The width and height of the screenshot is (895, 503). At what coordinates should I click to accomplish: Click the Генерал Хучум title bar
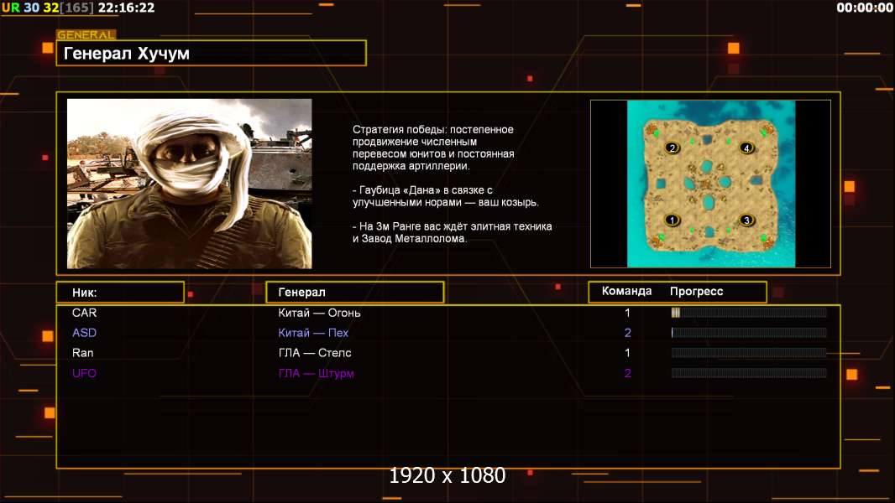click(x=211, y=54)
